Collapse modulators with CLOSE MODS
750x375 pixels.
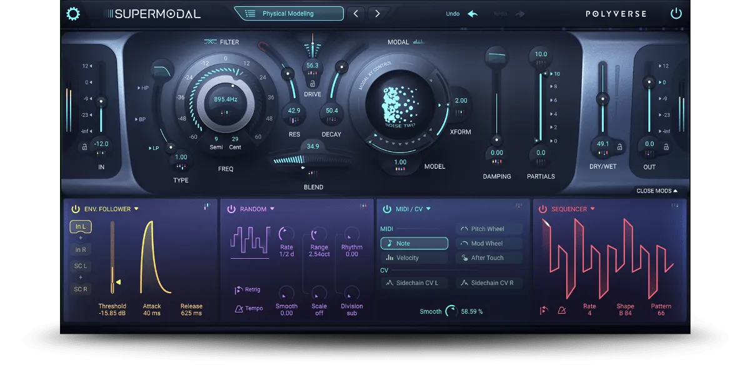click(657, 191)
